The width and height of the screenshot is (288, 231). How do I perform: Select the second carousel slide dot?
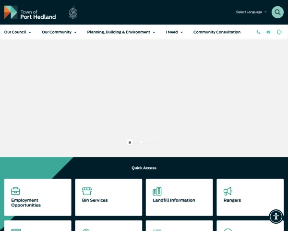coord(142,142)
